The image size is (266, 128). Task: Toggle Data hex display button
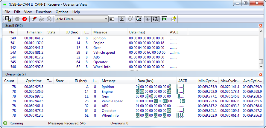155,19
